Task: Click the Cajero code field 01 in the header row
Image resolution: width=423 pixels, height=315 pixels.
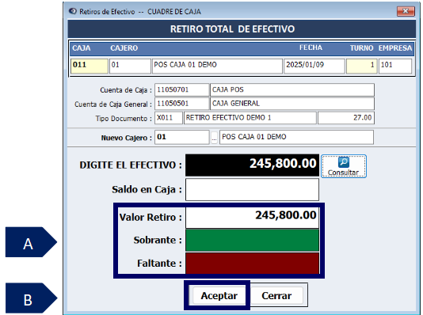Action: (130, 66)
